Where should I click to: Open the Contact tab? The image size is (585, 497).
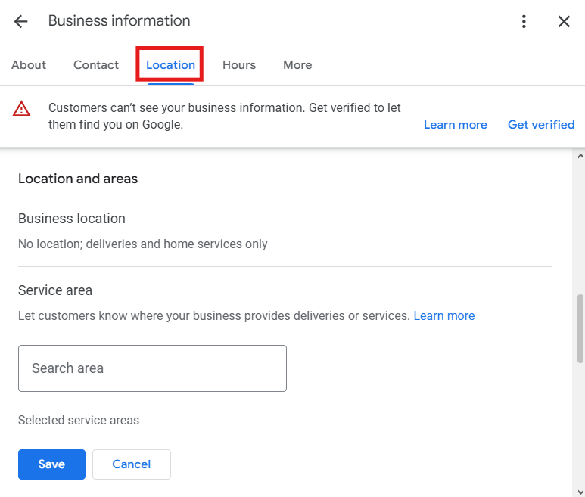point(96,65)
